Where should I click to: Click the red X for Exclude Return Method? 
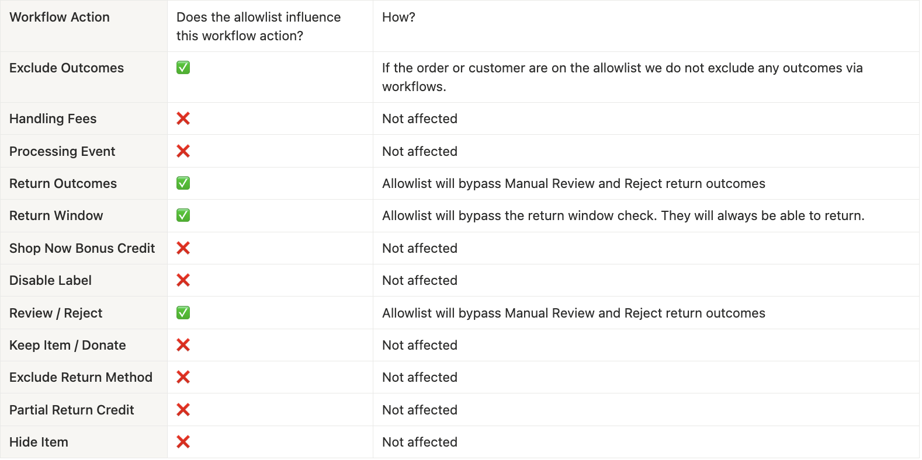pos(183,377)
